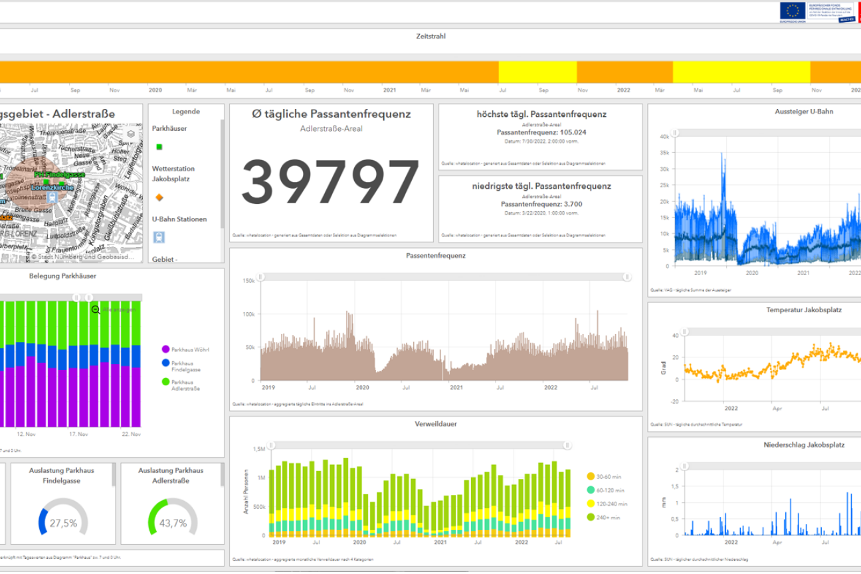
Task: Click scrollbar of Auslastung Parkhaus Findelgasse card
Action: (x=114, y=474)
